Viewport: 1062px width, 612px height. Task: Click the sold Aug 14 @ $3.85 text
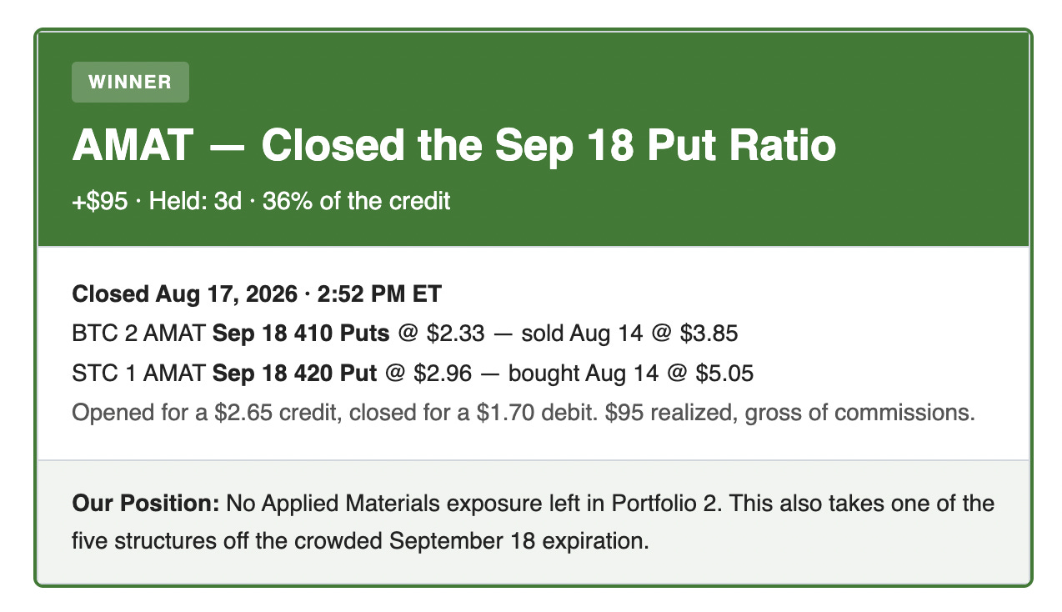point(629,334)
